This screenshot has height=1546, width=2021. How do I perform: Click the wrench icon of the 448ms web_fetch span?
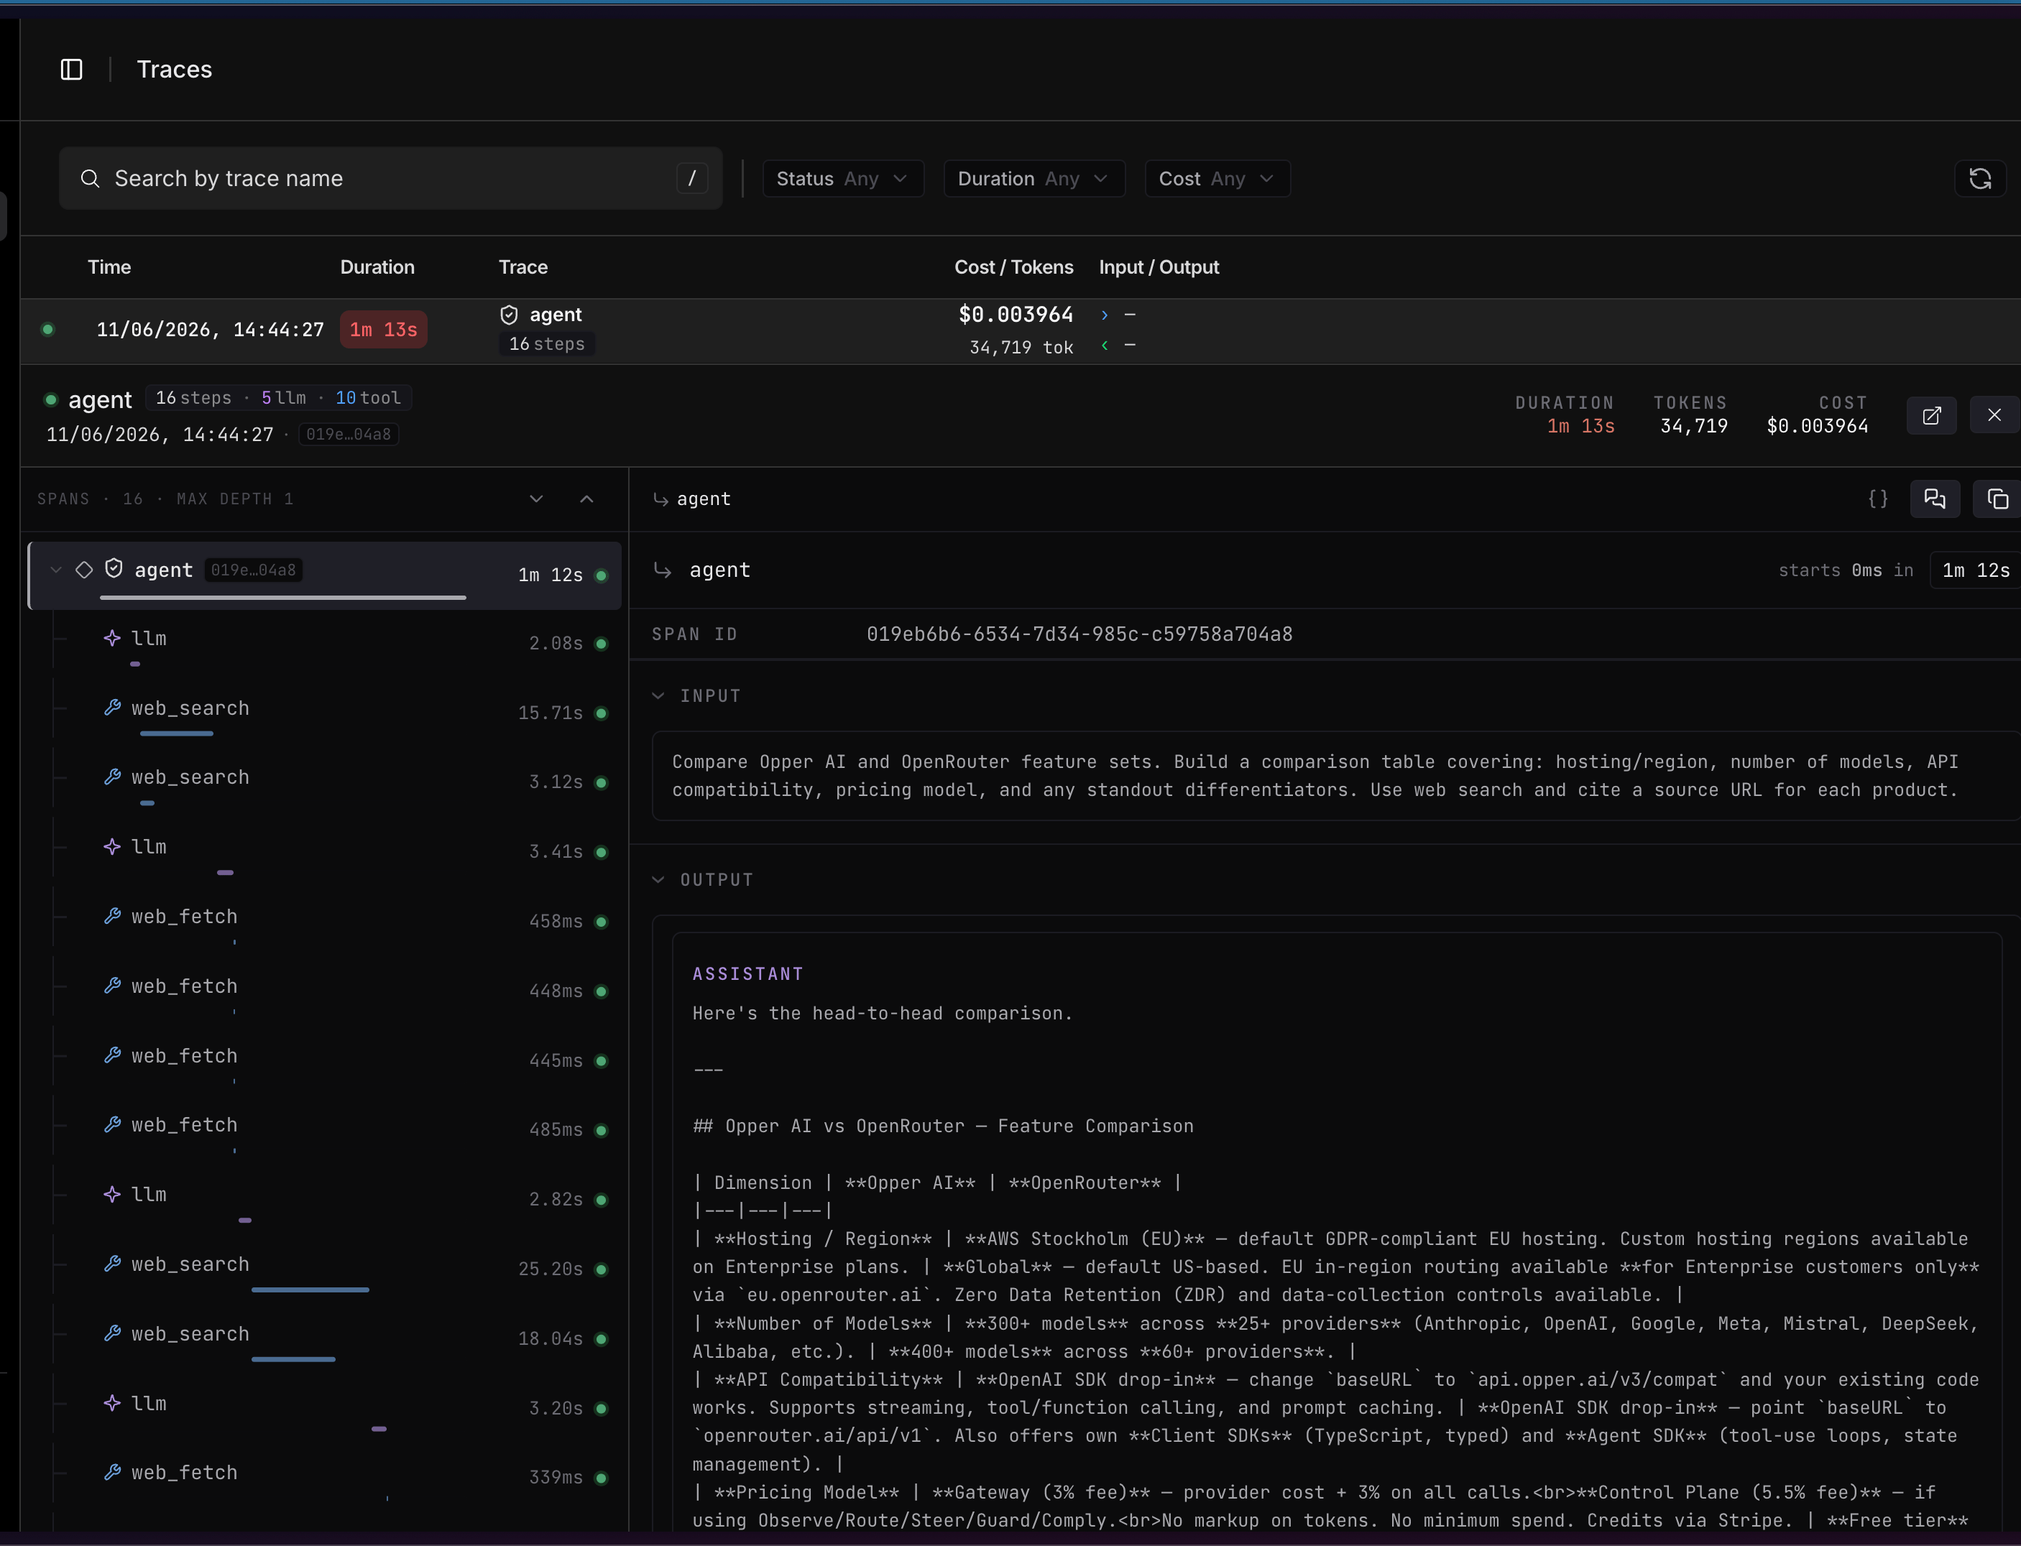(x=112, y=986)
